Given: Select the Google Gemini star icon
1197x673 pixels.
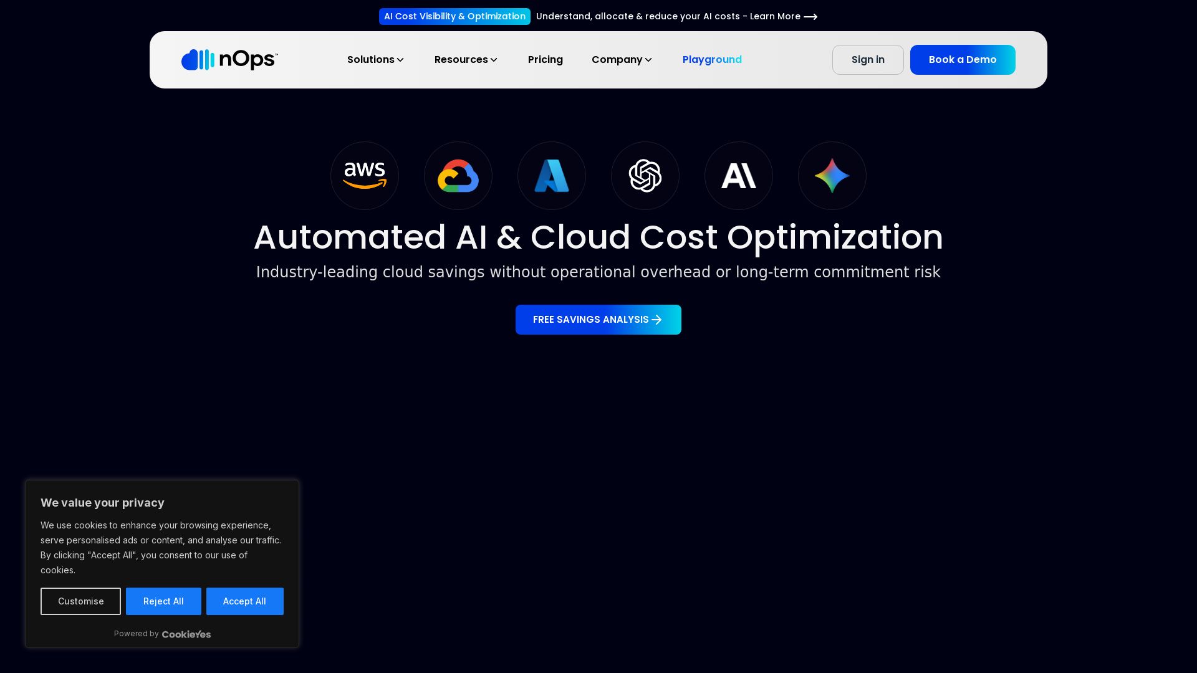Looking at the screenshot, I should click(x=832, y=176).
